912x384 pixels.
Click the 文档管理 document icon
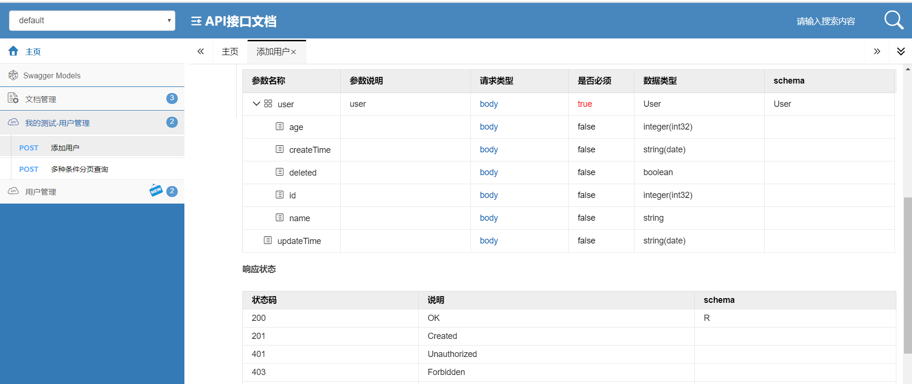click(x=13, y=98)
